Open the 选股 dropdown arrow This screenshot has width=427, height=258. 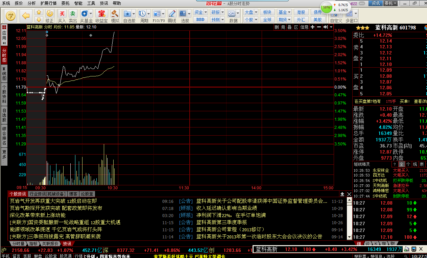click(189, 14)
